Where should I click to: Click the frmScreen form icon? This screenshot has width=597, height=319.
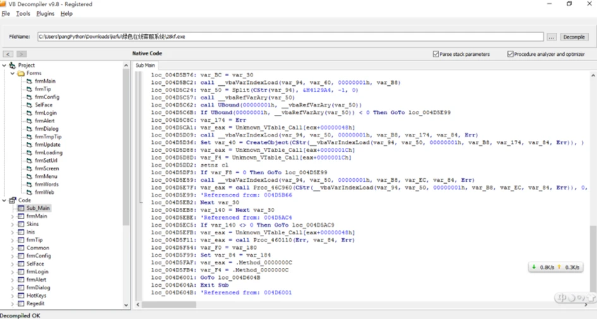click(x=29, y=169)
